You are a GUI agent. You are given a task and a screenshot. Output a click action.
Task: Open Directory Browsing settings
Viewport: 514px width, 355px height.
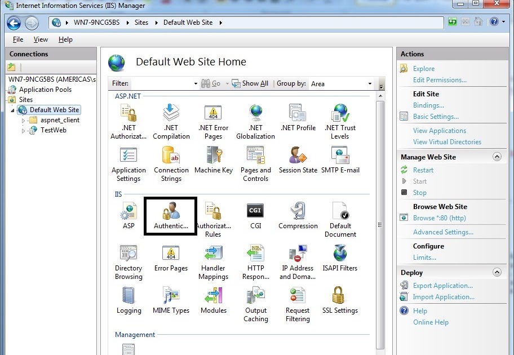coord(128,257)
